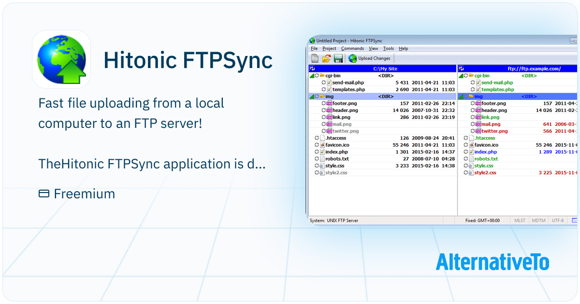Click Fixed: GMT+00:00 status bar entry
This screenshot has width=580, height=304.
tap(483, 221)
